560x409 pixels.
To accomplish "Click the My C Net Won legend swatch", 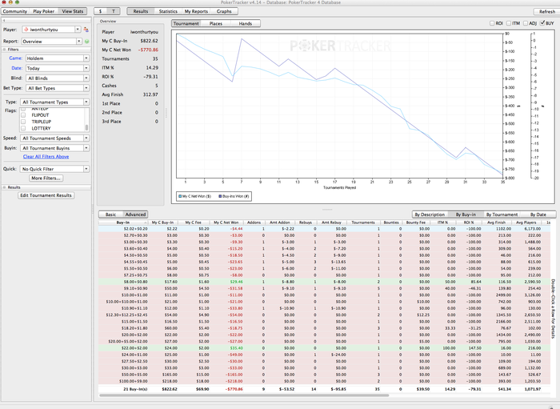I will pyautogui.click(x=181, y=194).
